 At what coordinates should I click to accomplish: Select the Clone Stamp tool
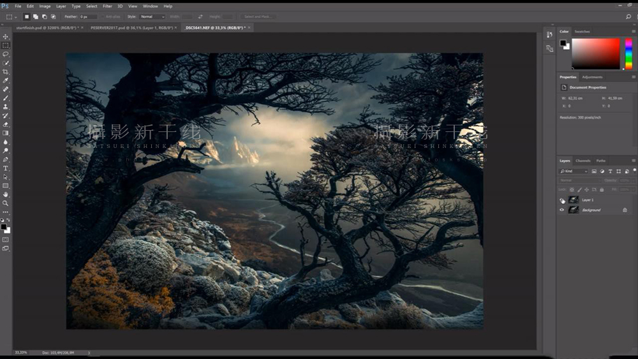[x=6, y=106]
